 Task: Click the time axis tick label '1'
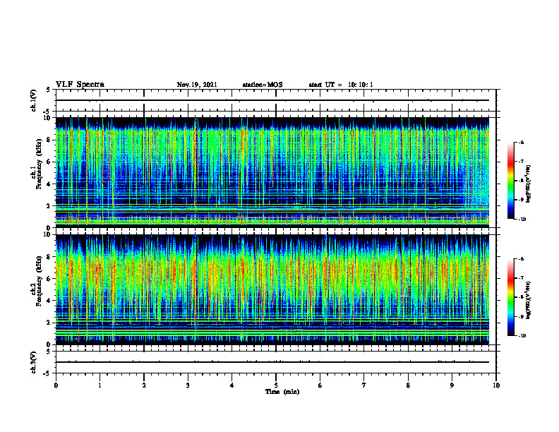pyautogui.click(x=100, y=385)
